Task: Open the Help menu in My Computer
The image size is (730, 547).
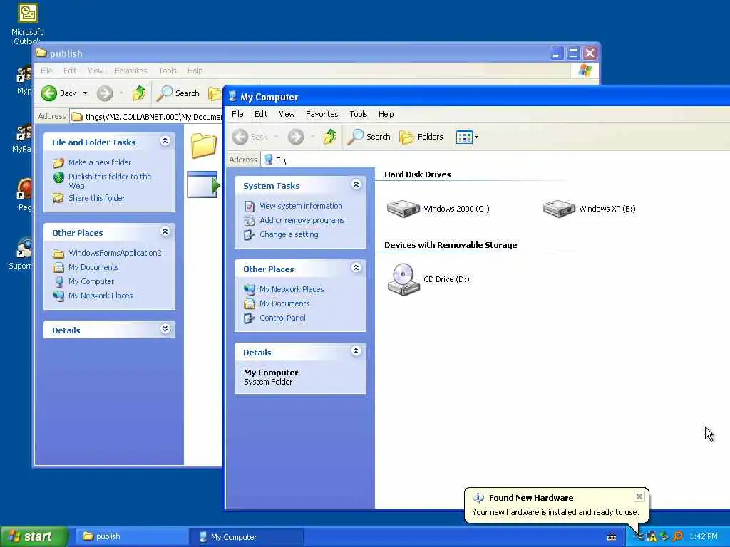Action: (x=386, y=114)
